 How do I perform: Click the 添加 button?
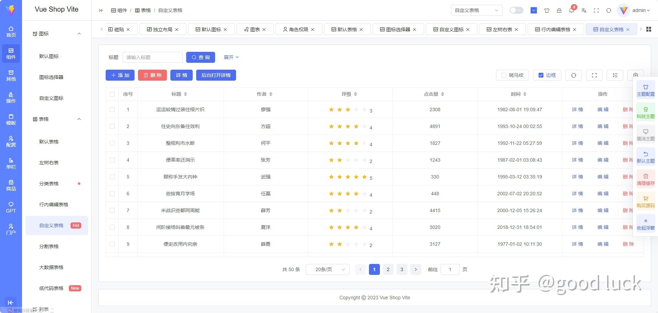(x=120, y=75)
